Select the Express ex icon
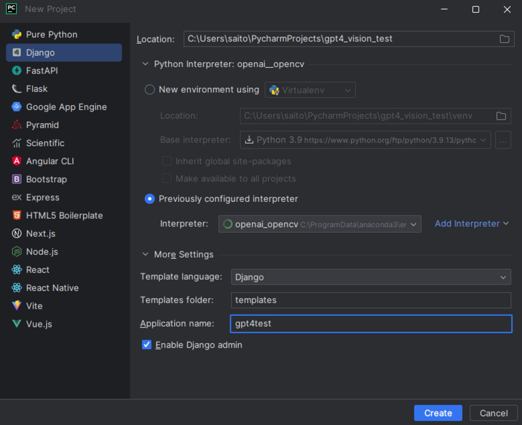 (16, 197)
